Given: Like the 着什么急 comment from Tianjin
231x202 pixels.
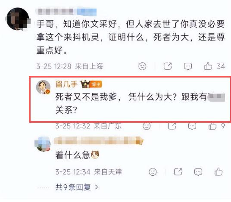Looking at the screenshot, I should pyautogui.click(x=219, y=172).
